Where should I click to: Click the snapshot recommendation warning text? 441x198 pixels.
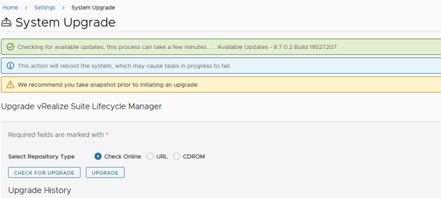tap(108, 85)
